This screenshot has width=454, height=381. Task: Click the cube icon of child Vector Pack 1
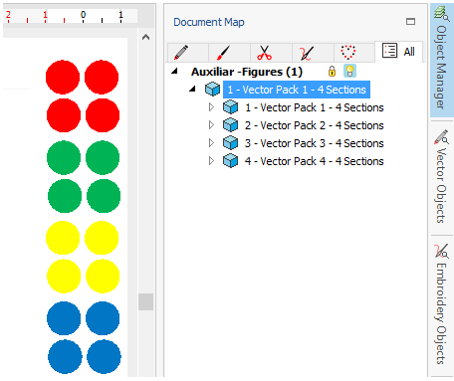click(x=230, y=107)
